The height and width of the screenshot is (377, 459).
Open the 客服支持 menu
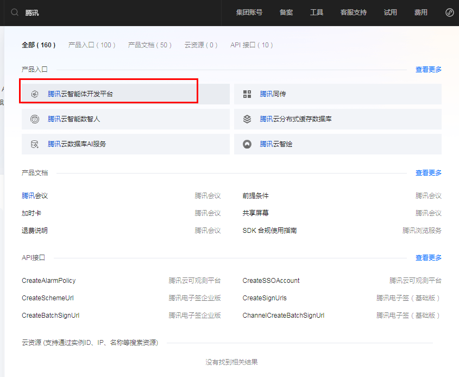353,13
